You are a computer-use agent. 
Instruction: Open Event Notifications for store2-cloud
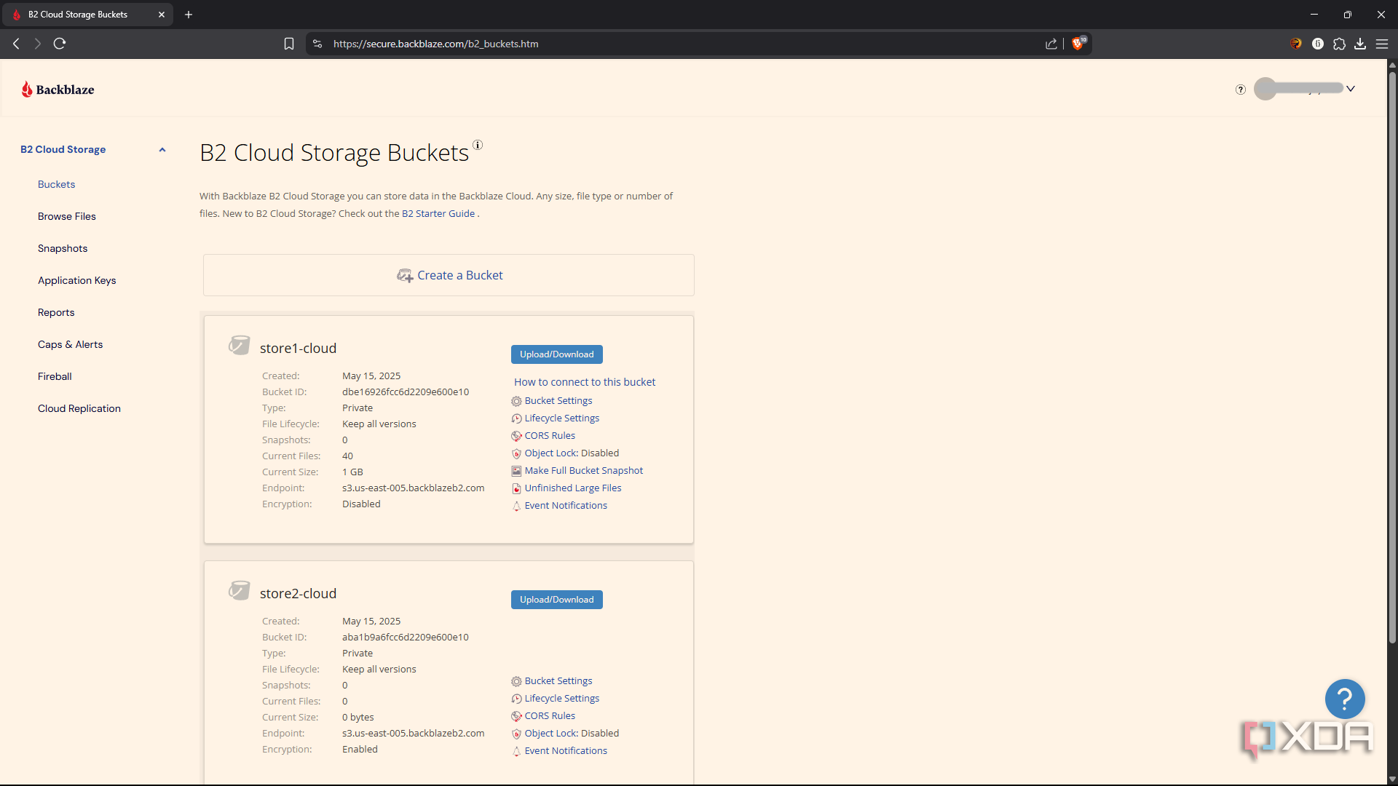click(x=566, y=751)
